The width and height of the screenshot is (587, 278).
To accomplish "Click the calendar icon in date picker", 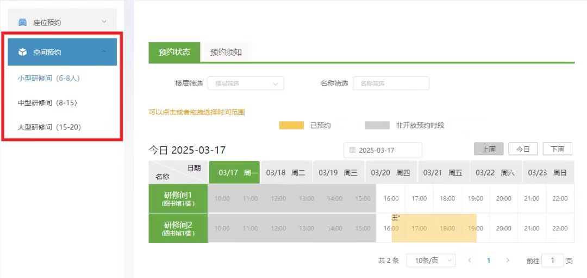I will [x=352, y=150].
